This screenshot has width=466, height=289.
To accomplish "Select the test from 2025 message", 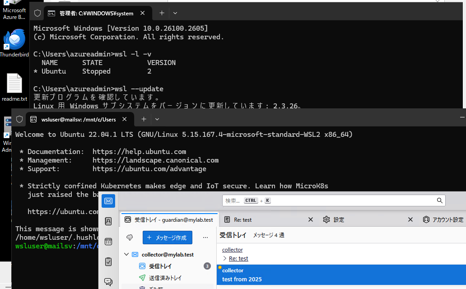I will coord(341,275).
